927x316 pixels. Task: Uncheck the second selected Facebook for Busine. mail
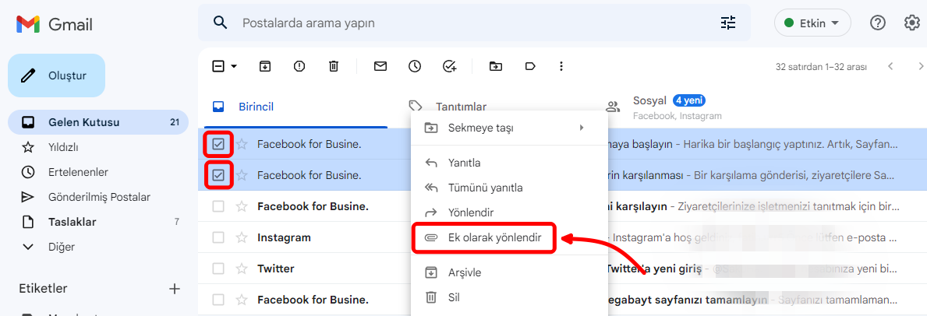218,175
